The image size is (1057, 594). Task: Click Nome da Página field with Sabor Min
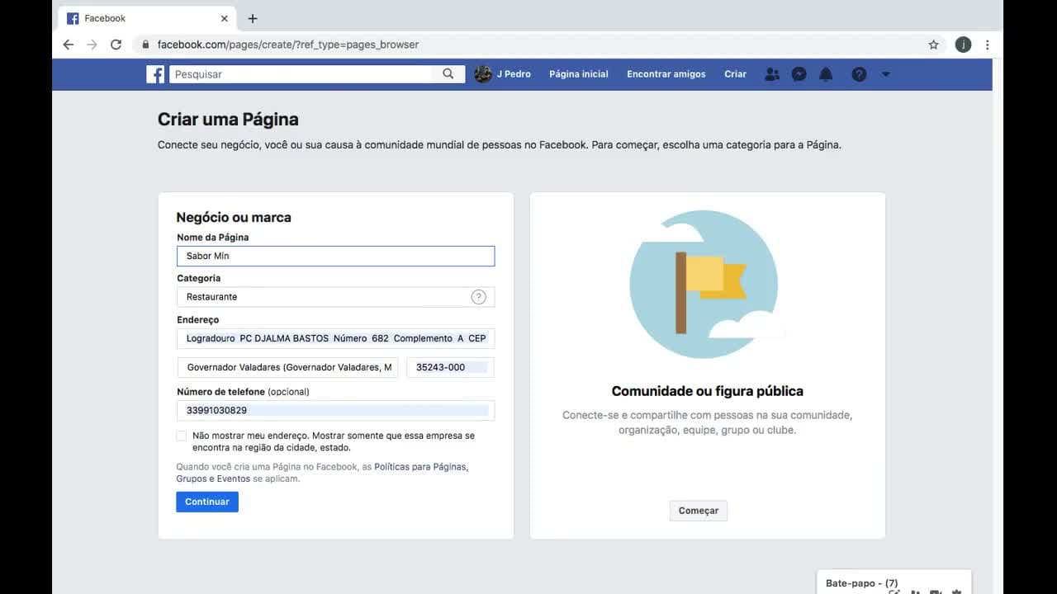(335, 256)
